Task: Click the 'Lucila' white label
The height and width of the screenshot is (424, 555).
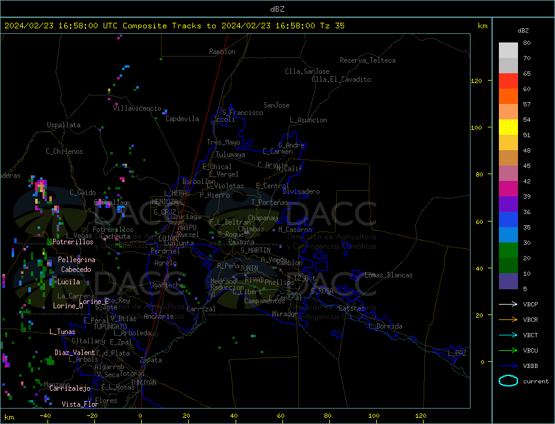Action: coord(68,282)
